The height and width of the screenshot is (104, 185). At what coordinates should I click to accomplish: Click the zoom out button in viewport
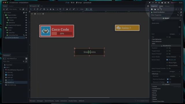coord(35,14)
